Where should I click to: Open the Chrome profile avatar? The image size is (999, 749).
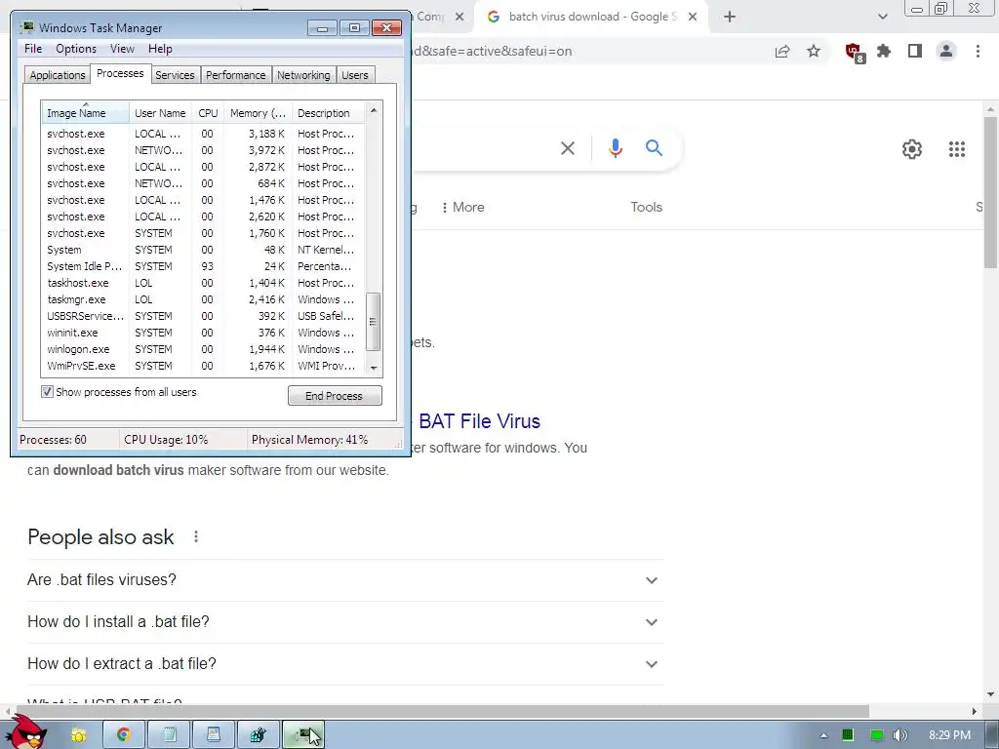(x=946, y=52)
